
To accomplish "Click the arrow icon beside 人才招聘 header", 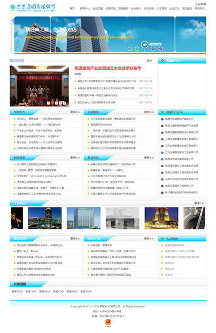I will [x=162, y=239].
